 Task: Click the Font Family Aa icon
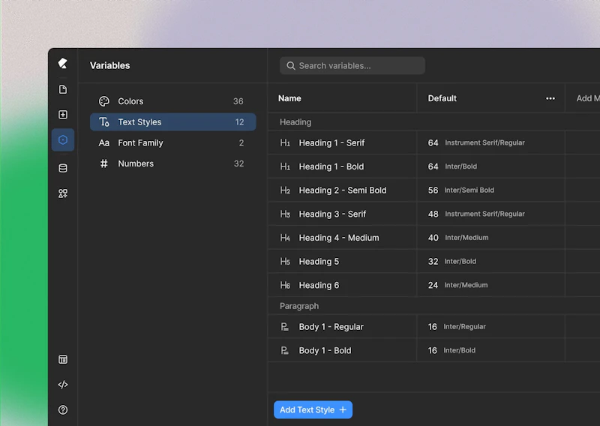[104, 142]
